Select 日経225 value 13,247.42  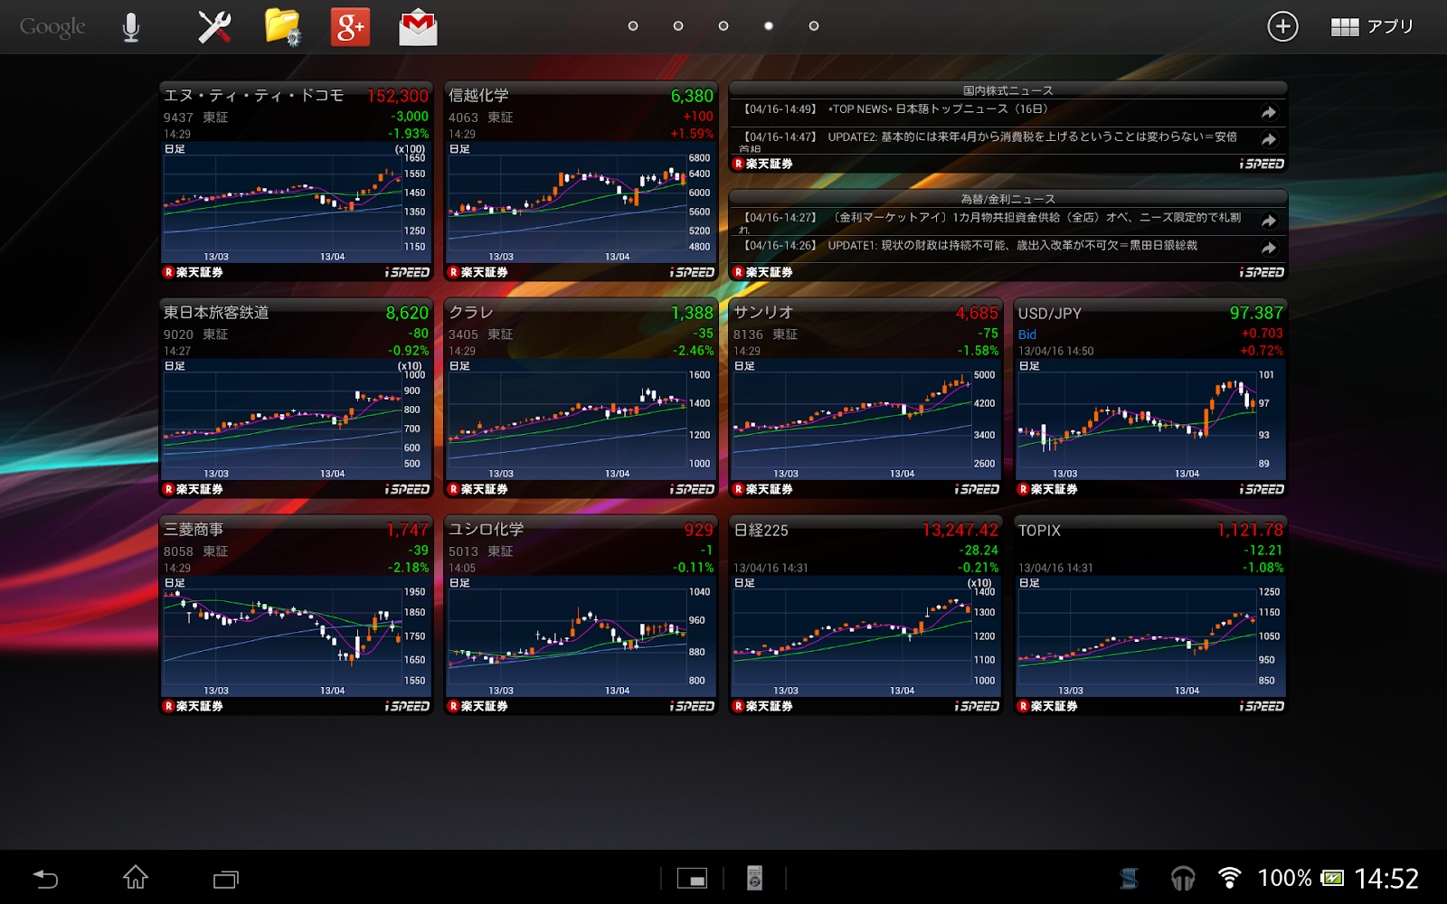960,530
